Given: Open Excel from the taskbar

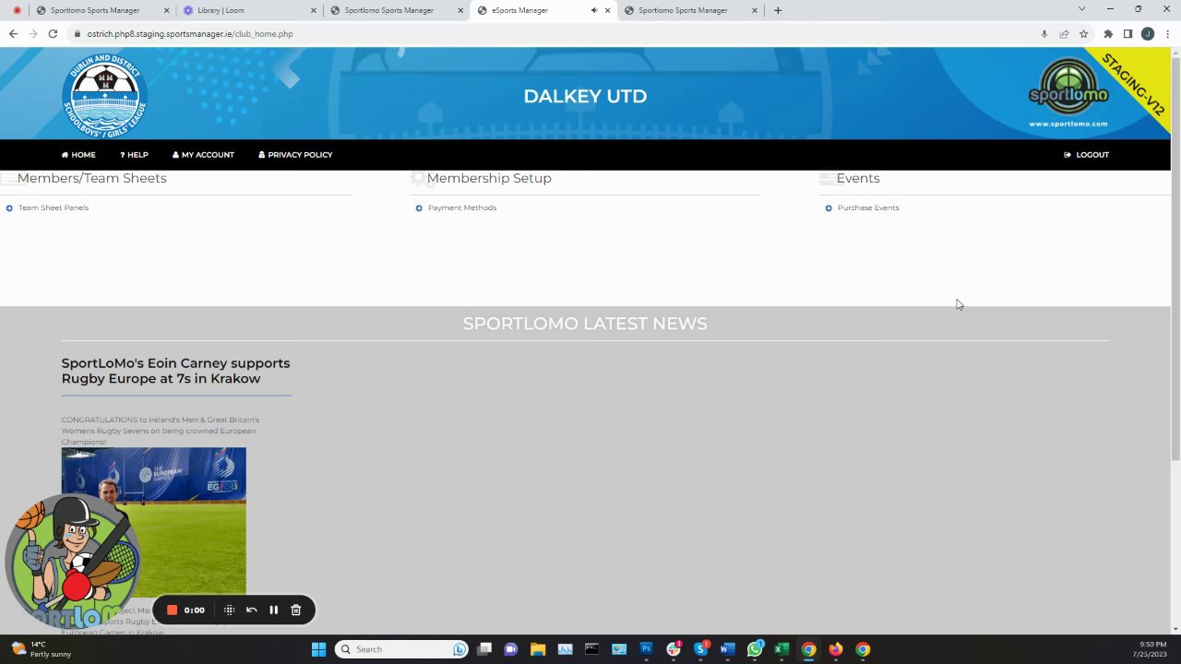Looking at the screenshot, I should pyautogui.click(x=781, y=649).
